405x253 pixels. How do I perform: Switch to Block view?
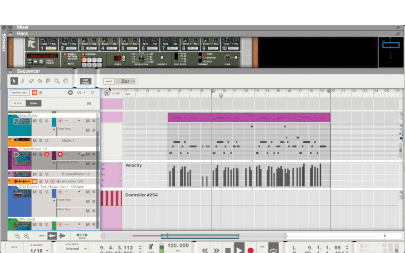[18, 104]
